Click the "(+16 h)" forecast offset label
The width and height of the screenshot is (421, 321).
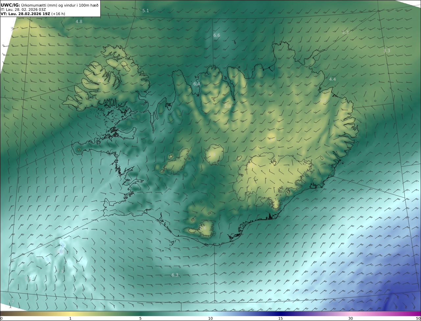58,14
